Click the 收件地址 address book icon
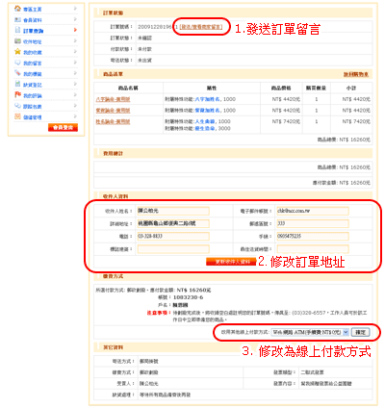Image resolution: width=385 pixels, height=408 pixels. [17, 41]
